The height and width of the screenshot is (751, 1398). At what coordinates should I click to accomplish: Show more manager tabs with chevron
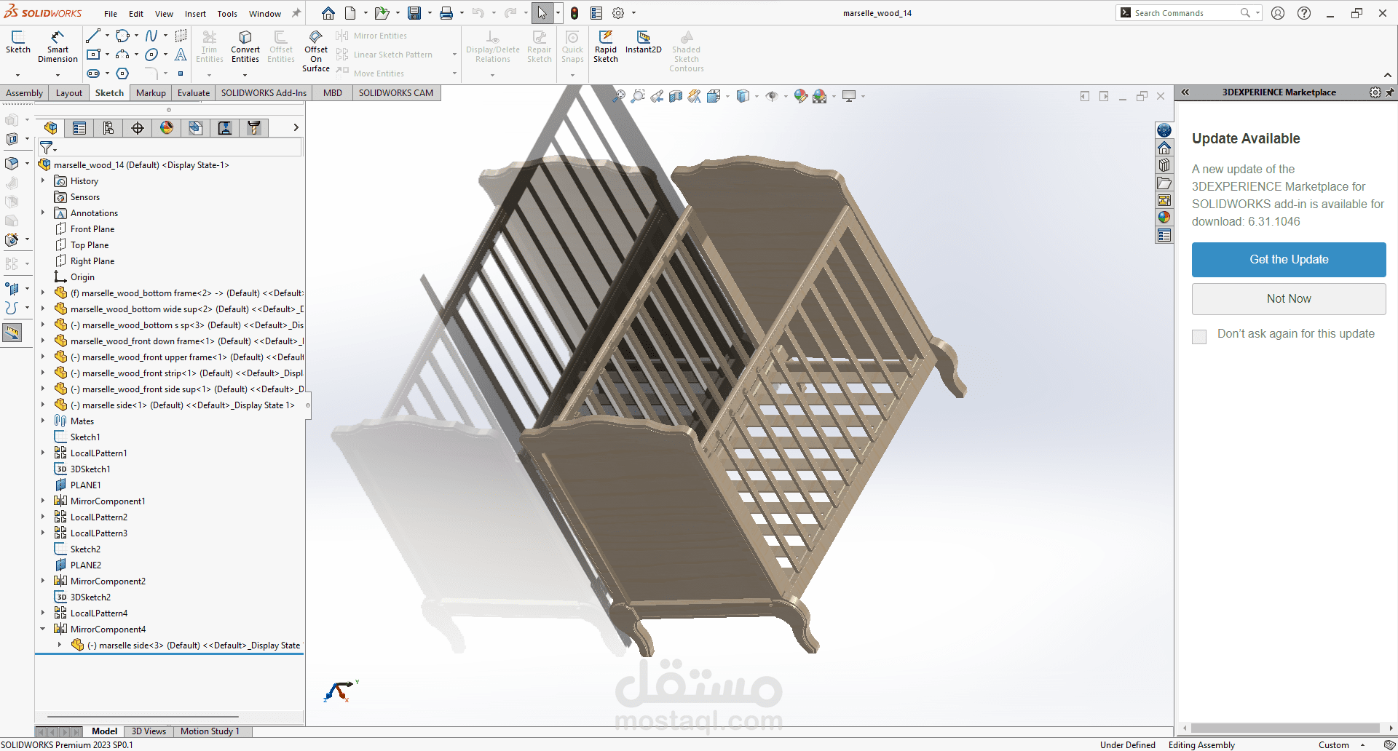coord(296,128)
